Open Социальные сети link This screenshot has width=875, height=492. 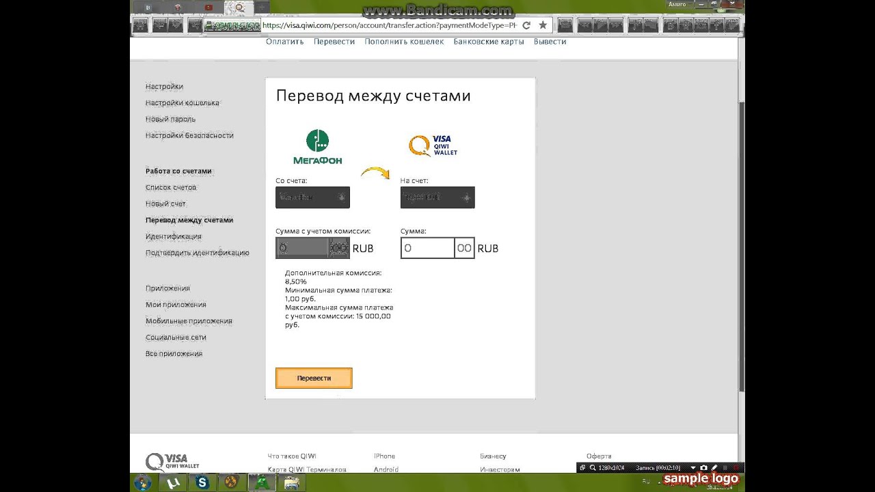pyautogui.click(x=176, y=338)
